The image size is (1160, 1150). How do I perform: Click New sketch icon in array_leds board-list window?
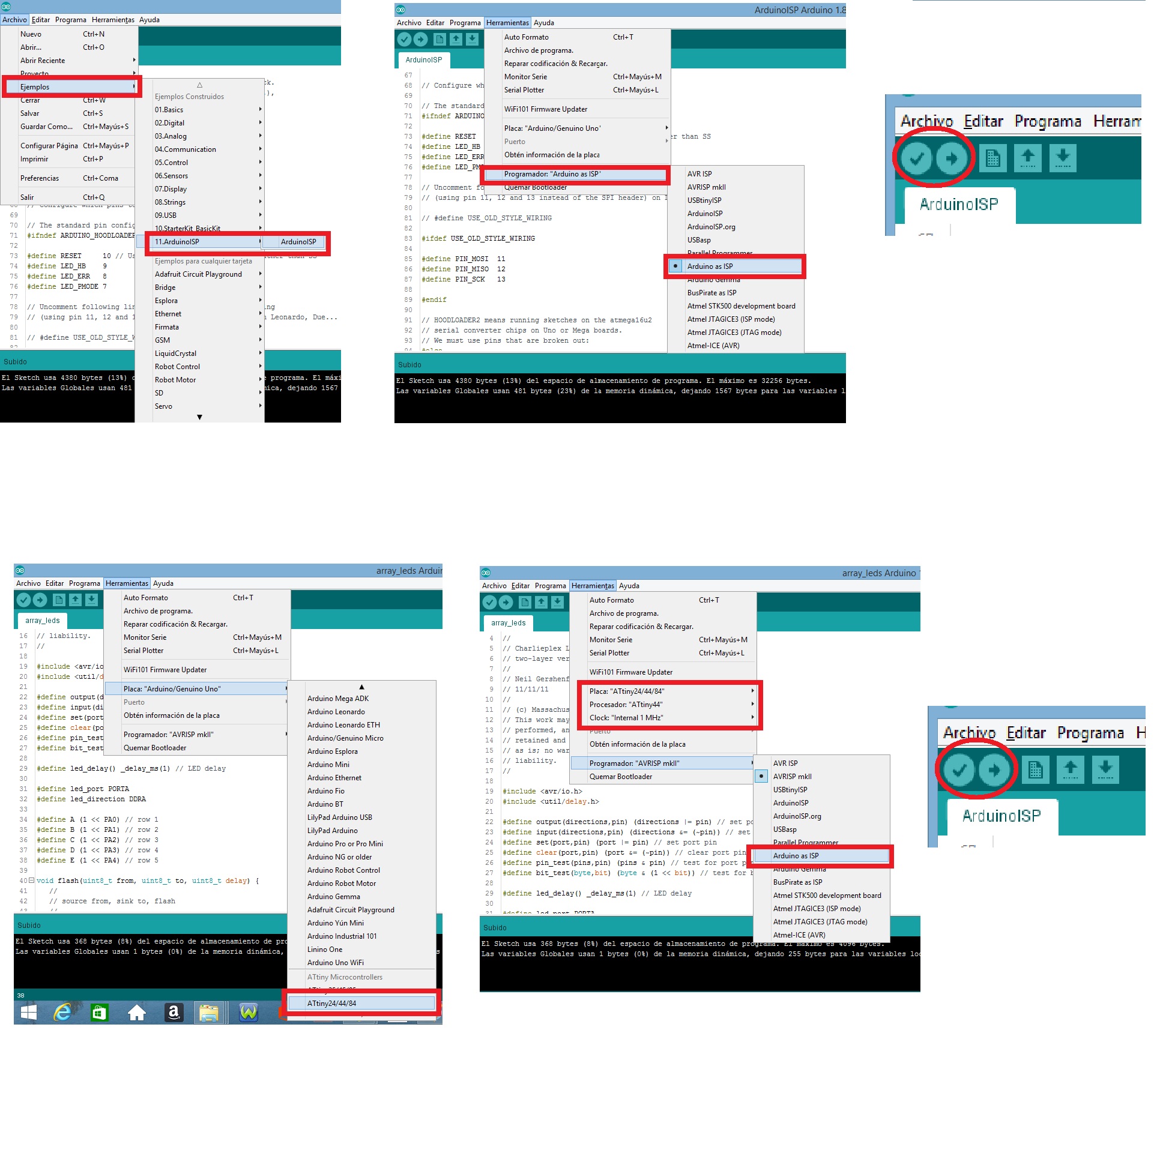click(59, 600)
